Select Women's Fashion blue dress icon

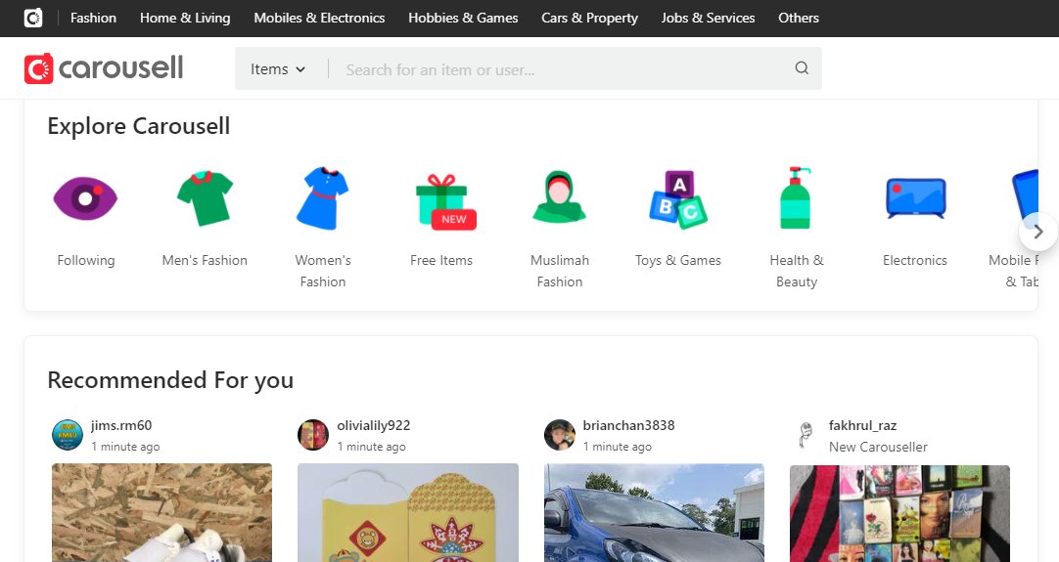click(x=323, y=198)
